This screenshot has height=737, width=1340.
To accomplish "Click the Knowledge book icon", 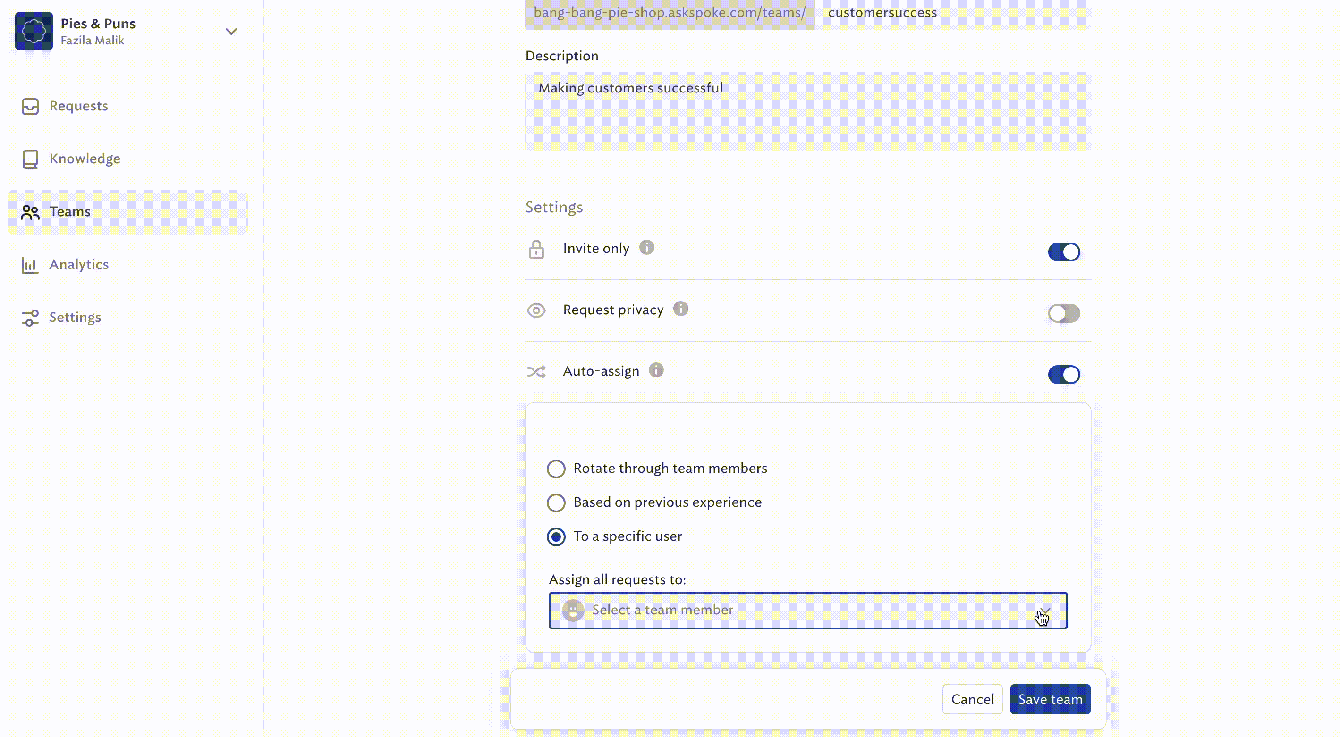I will (30, 159).
